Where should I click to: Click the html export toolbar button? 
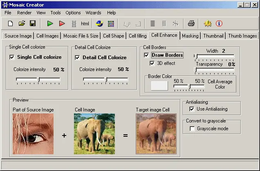coord(85,24)
